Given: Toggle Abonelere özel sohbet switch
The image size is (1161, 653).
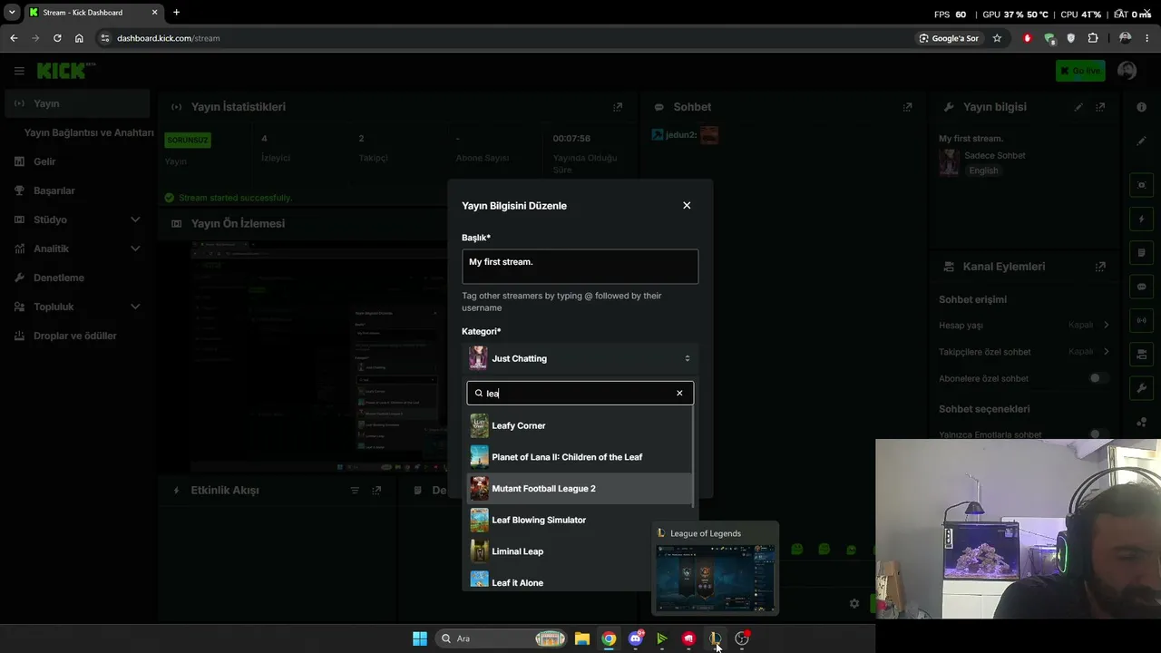Looking at the screenshot, I should click(x=1098, y=378).
